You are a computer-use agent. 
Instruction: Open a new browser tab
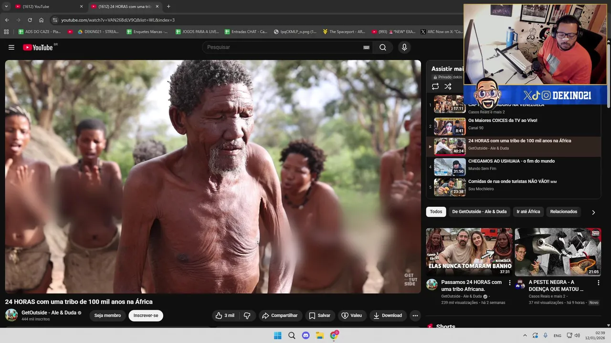[x=169, y=7]
